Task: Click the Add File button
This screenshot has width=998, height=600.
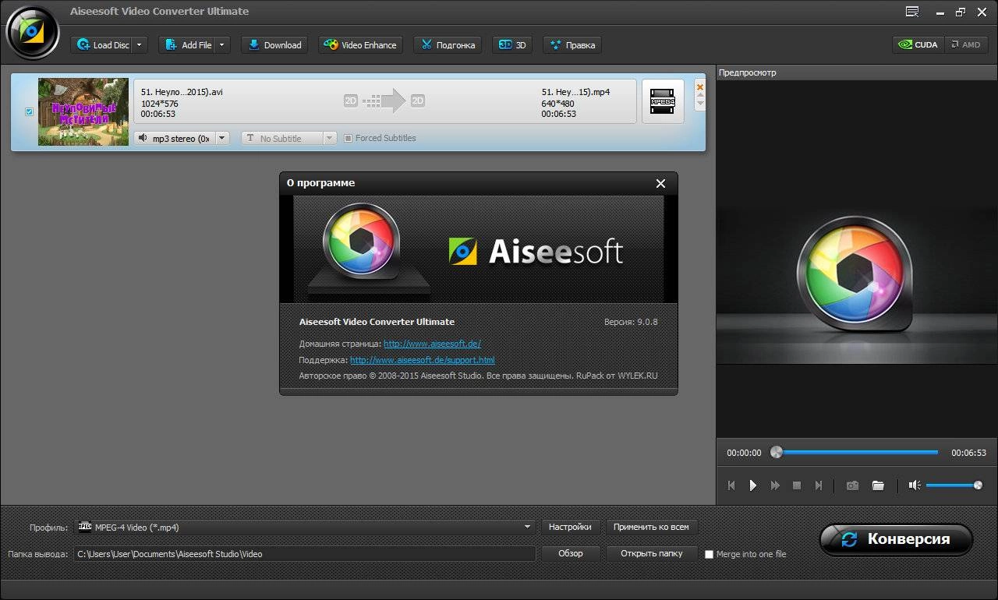Action: [187, 45]
